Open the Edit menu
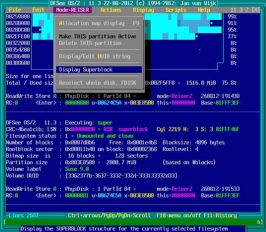 (38, 10)
